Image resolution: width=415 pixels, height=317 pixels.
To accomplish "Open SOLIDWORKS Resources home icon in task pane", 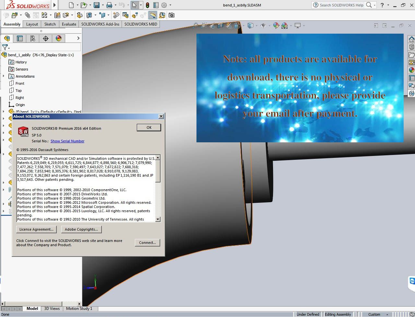I will pyautogui.click(x=411, y=39).
